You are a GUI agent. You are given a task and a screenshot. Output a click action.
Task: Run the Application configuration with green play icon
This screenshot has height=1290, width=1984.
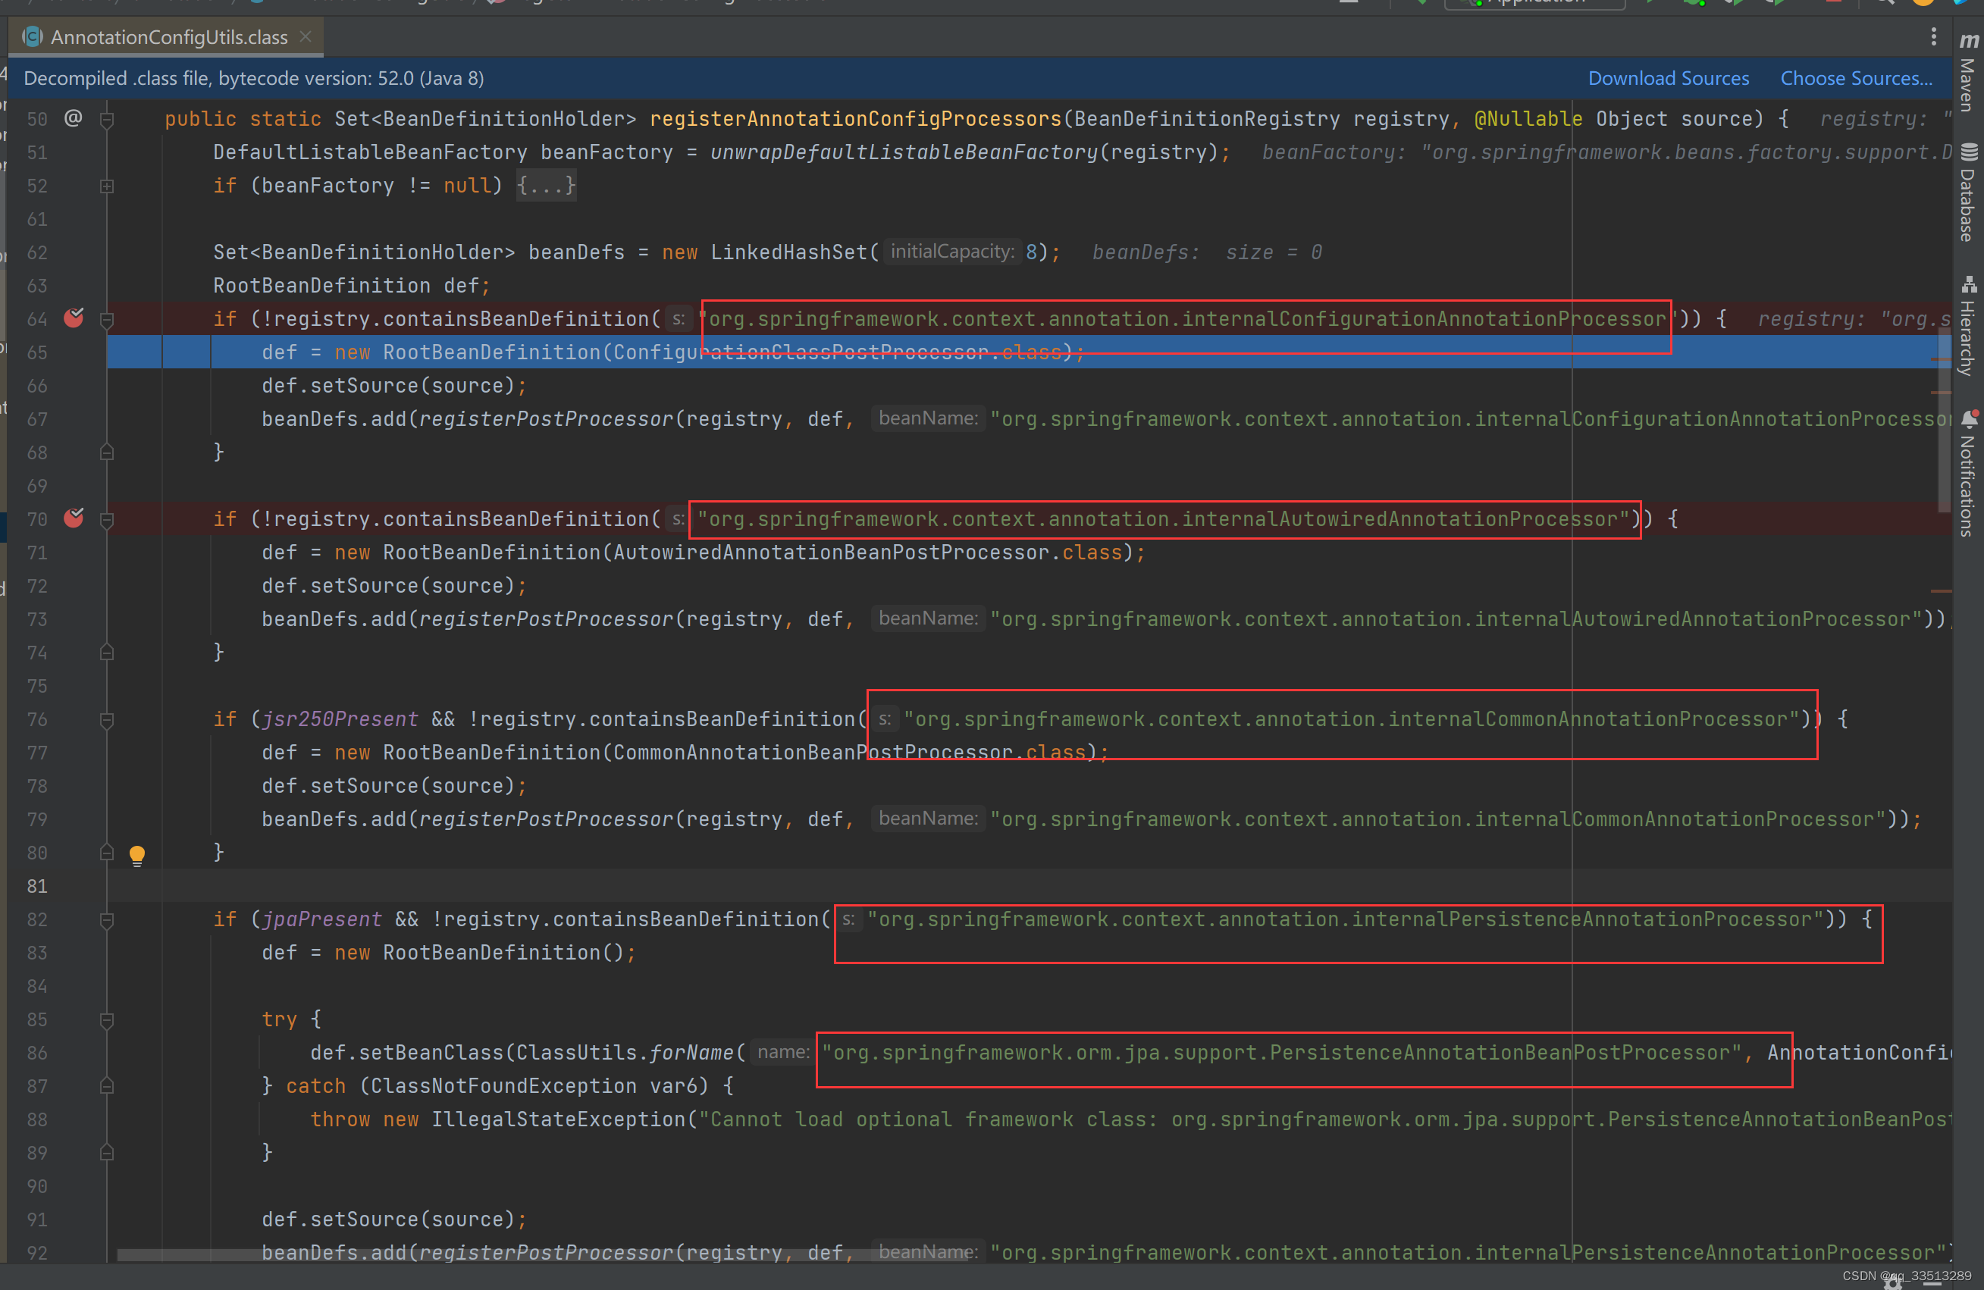pos(1650,4)
